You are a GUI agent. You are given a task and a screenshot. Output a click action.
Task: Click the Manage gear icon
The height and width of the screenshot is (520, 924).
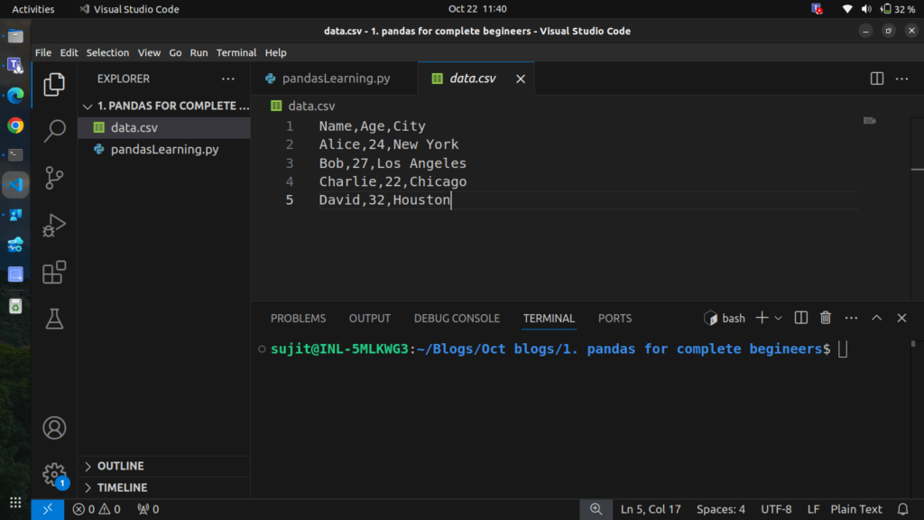point(54,473)
